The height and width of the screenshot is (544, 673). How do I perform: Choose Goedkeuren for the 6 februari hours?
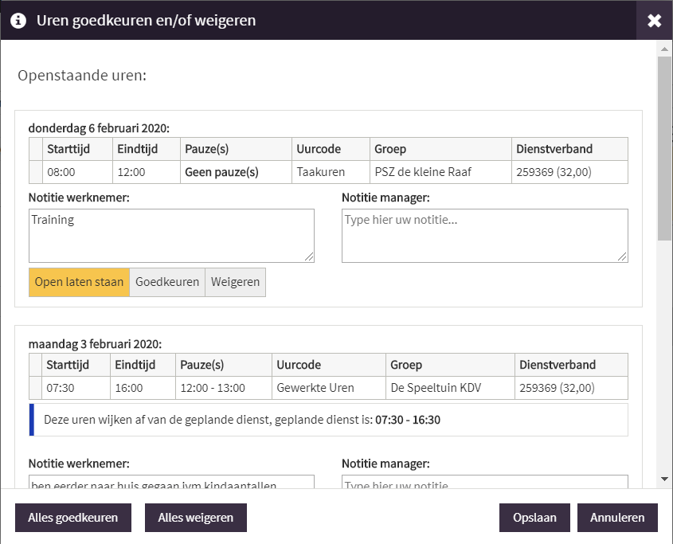tap(167, 282)
